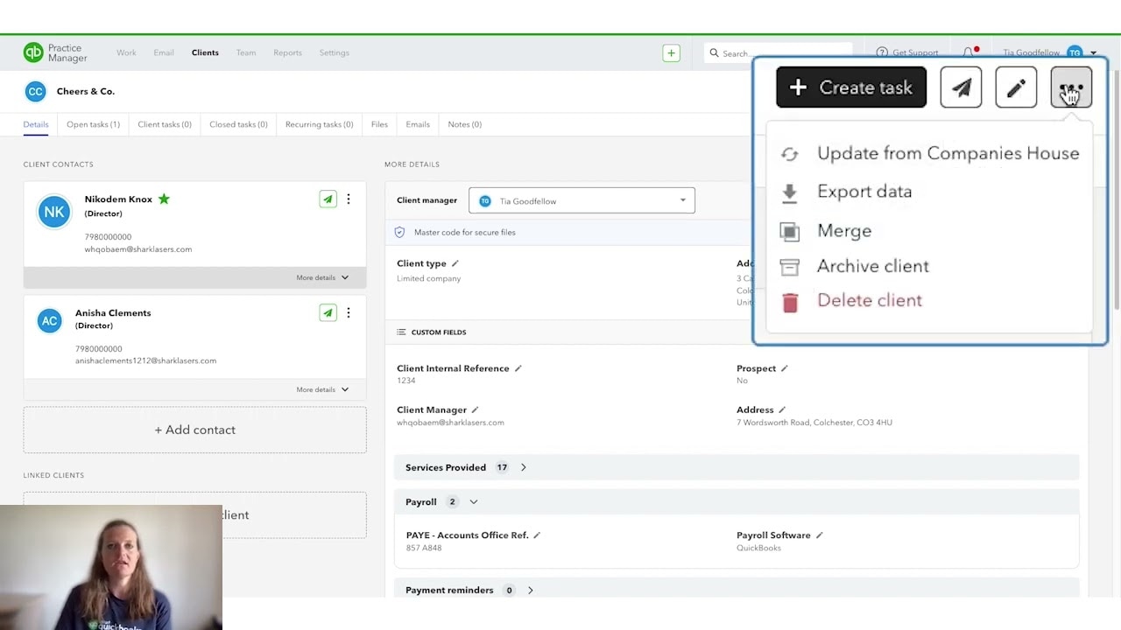Click the pencil edit icon beside Create task

coord(1016,87)
